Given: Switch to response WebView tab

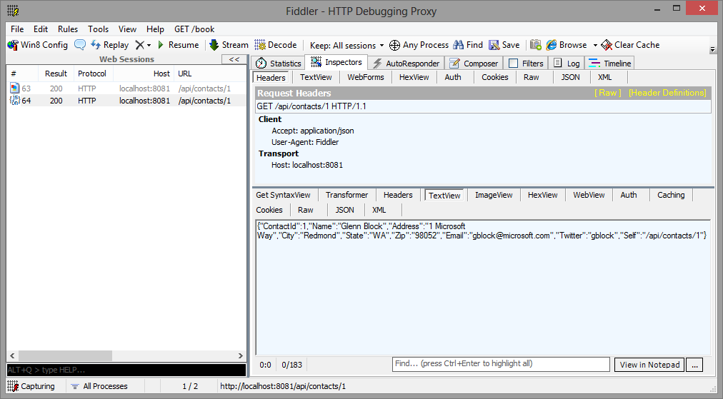Looking at the screenshot, I should click(x=589, y=195).
